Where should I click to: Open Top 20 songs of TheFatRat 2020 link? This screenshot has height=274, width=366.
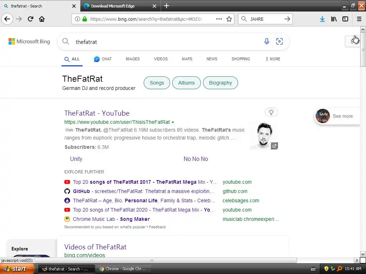[x=144, y=210]
